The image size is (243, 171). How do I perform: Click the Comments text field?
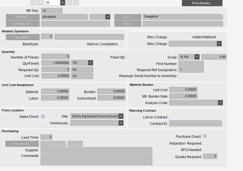pyautogui.click(x=96, y=159)
